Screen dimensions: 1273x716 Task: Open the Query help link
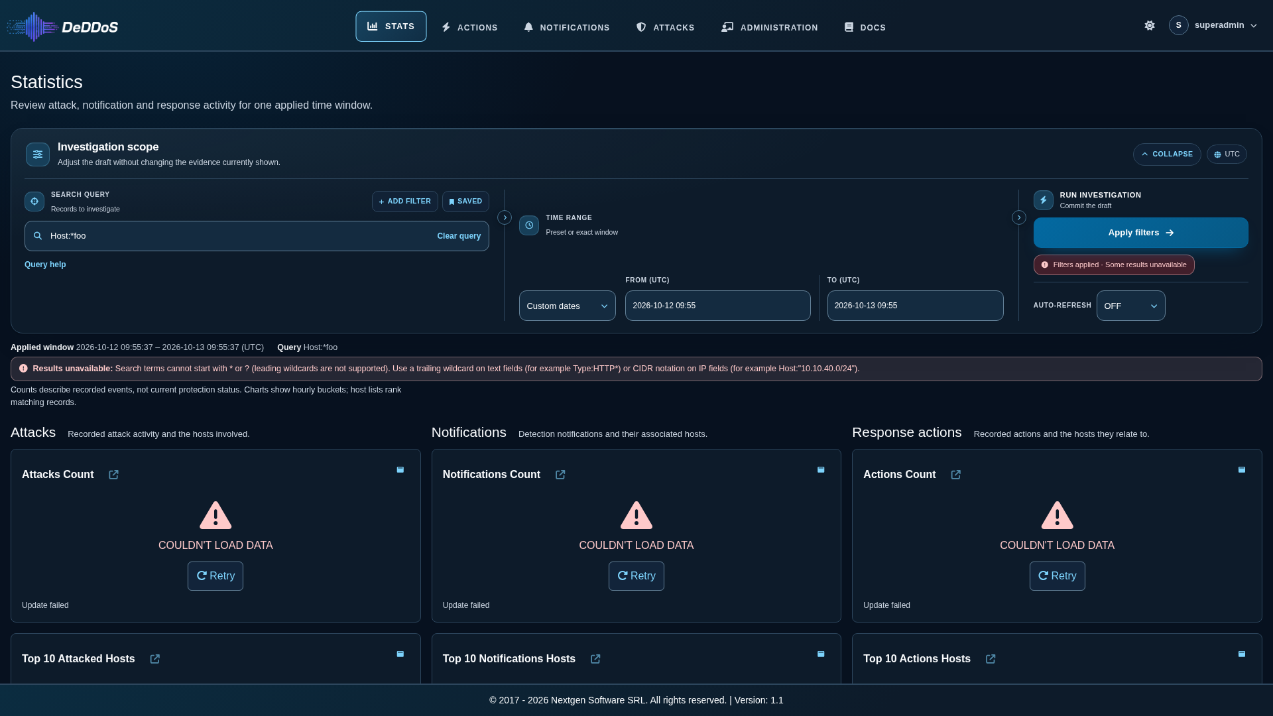tap(45, 265)
